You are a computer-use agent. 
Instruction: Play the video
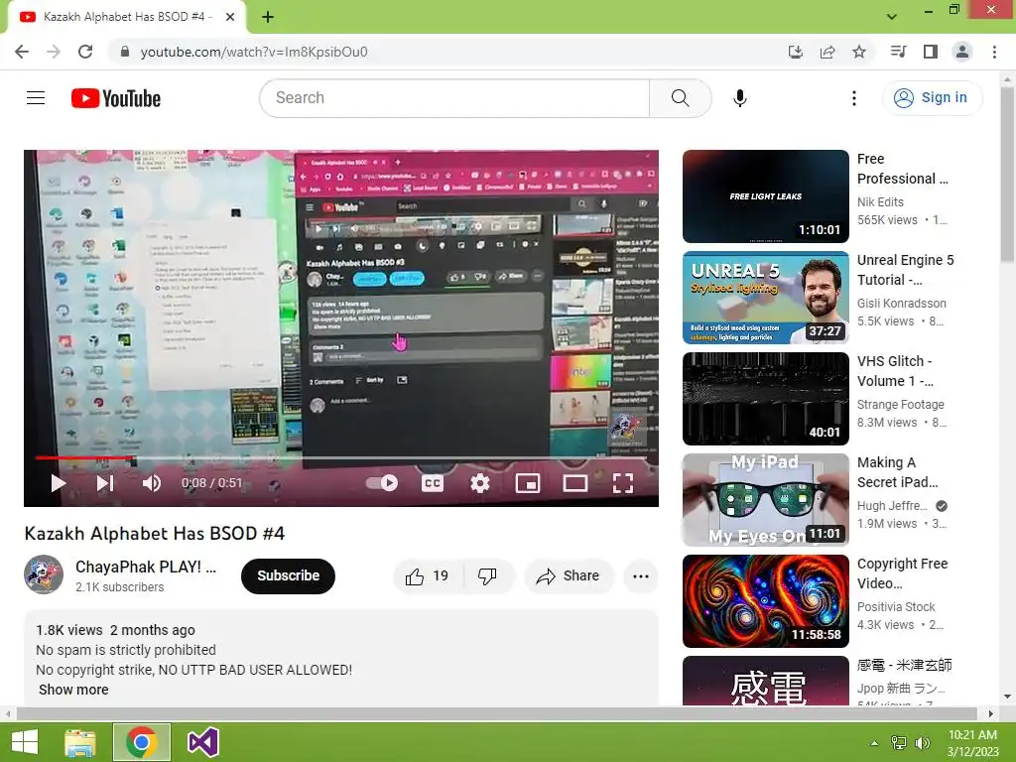pyautogui.click(x=59, y=483)
